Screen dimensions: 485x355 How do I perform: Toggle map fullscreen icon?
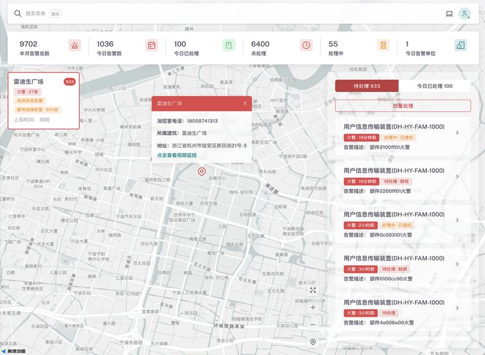pyautogui.click(x=313, y=290)
